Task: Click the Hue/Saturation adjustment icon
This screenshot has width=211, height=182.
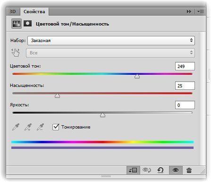Action: pyautogui.click(x=17, y=24)
